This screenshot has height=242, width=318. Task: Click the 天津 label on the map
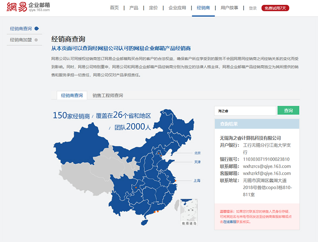197,162
